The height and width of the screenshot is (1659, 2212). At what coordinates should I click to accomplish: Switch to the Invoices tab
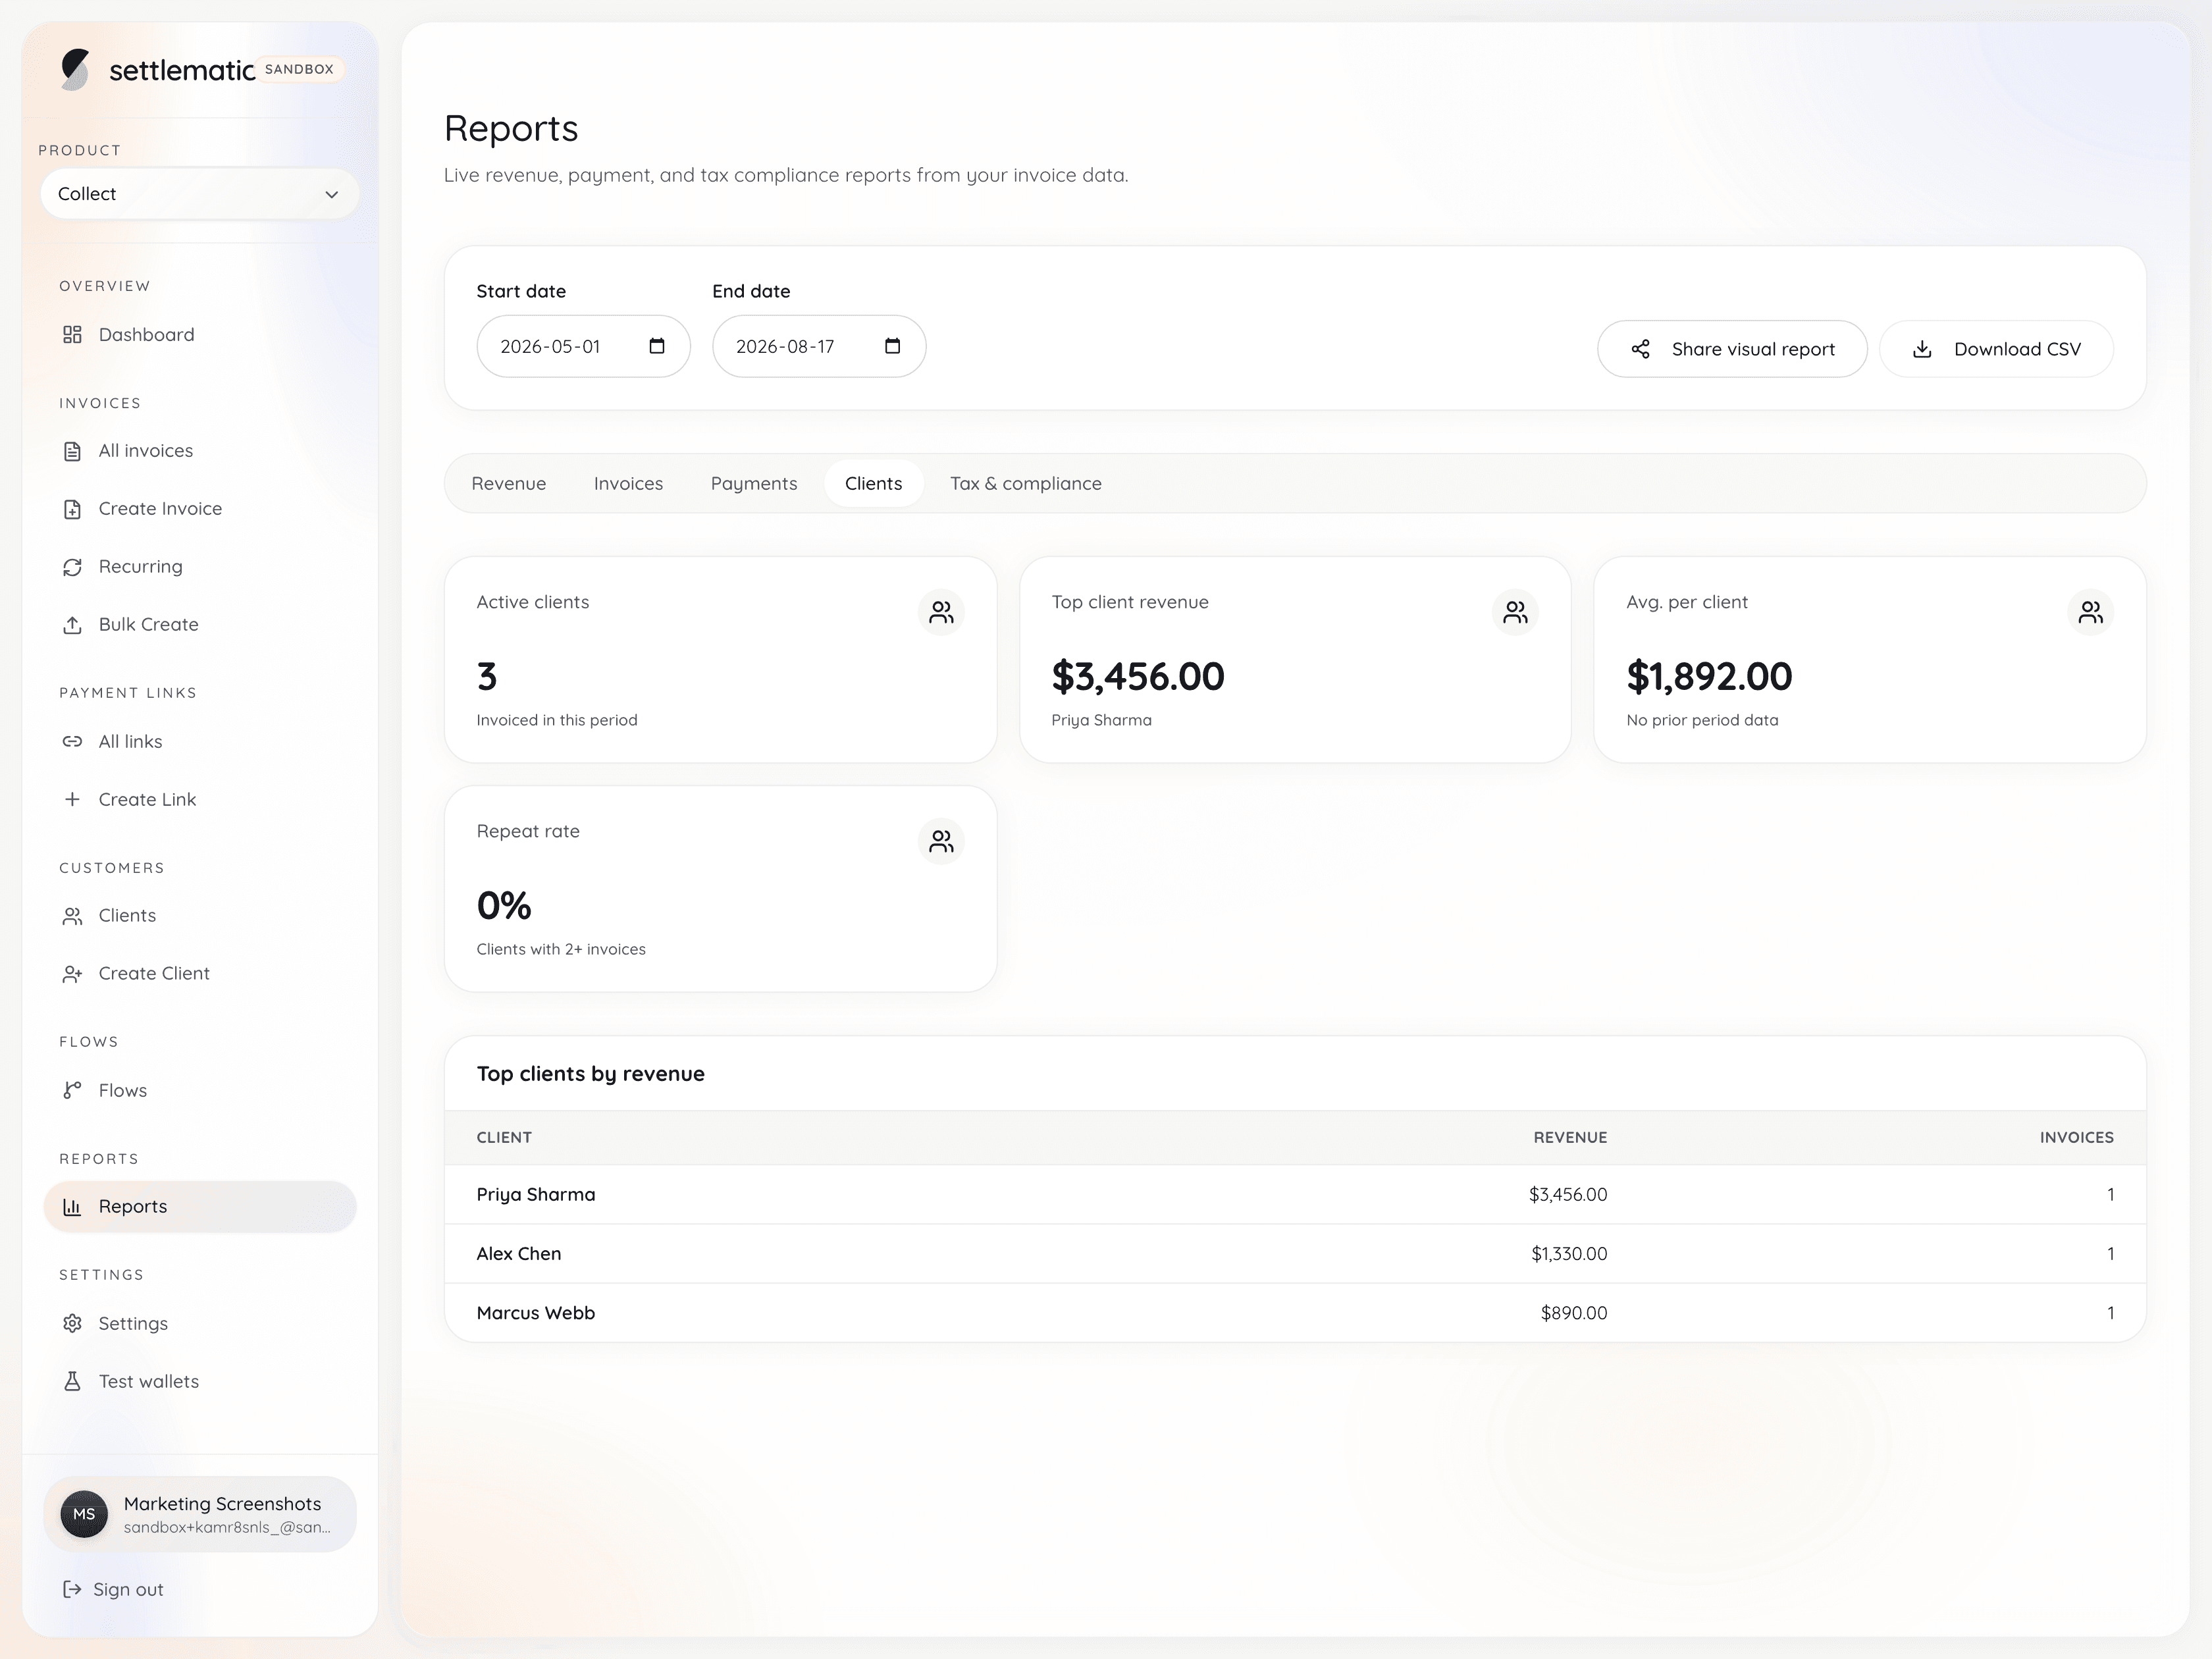(x=628, y=483)
